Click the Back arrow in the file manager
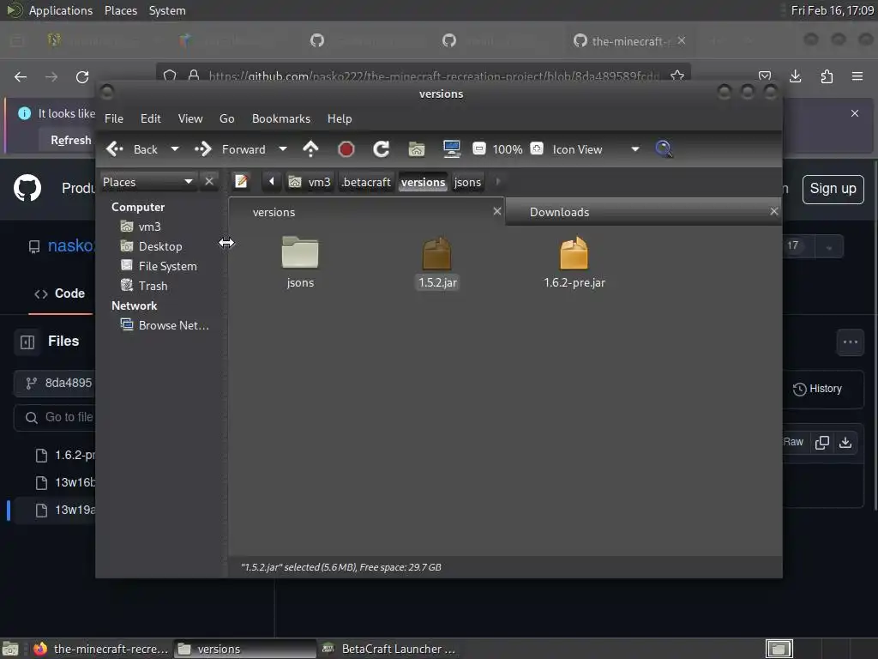The width and height of the screenshot is (878, 659). tap(115, 149)
